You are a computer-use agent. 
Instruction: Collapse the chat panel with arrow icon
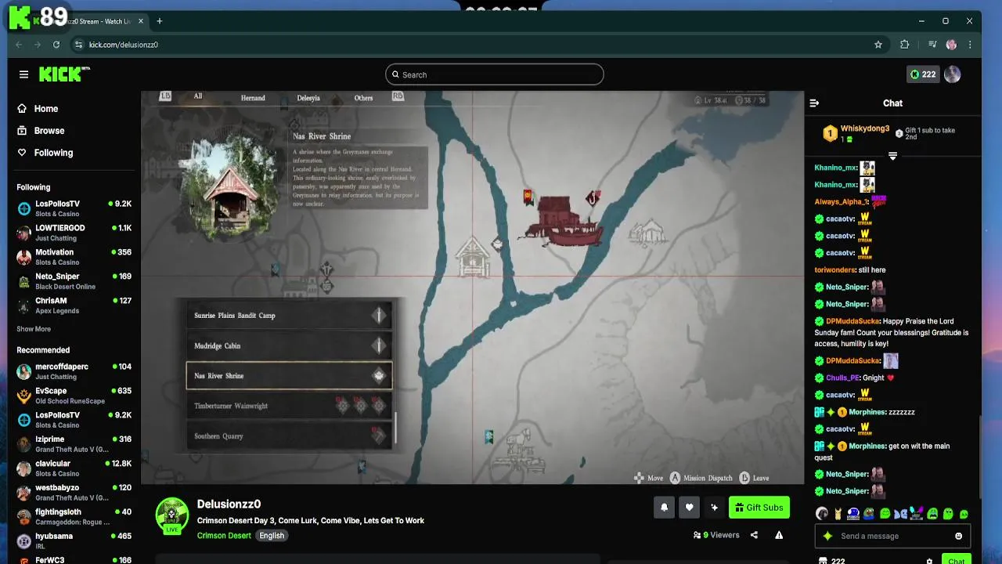click(814, 103)
